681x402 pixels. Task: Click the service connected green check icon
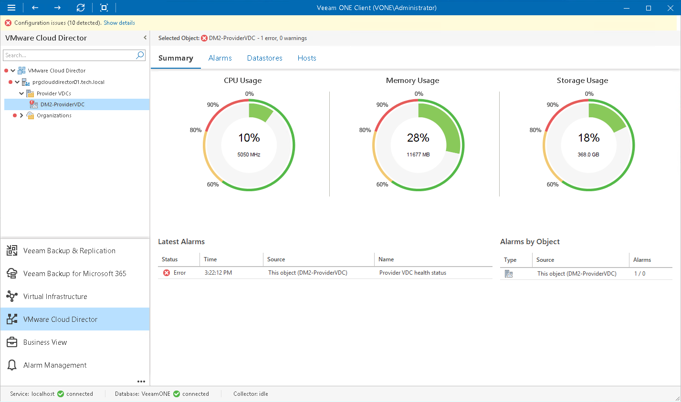coord(61,394)
